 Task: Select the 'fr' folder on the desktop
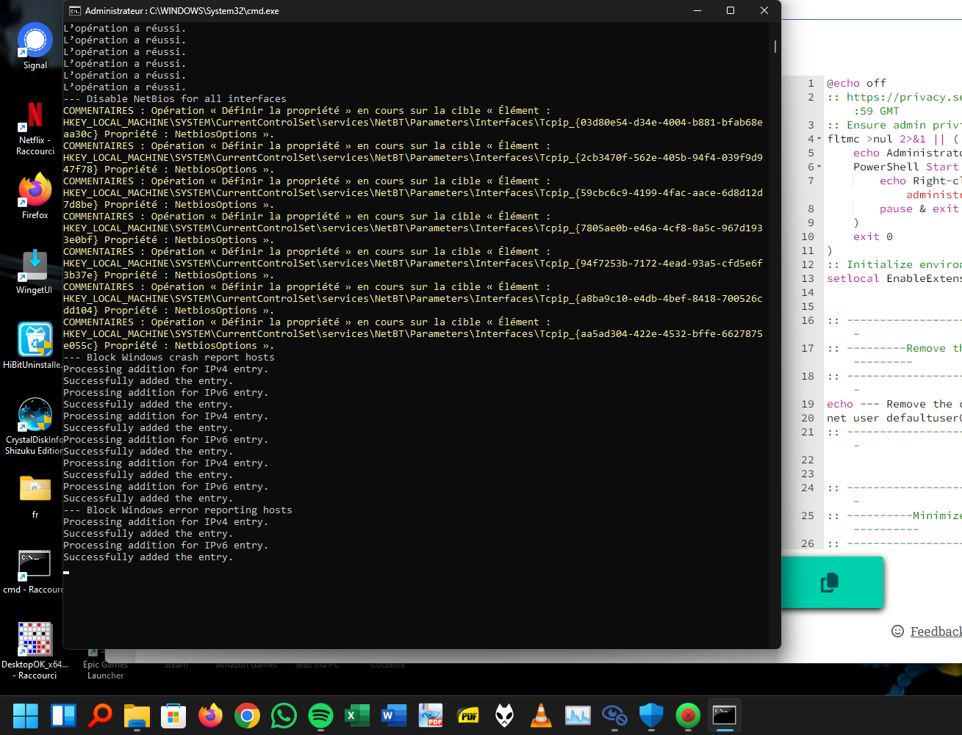pos(35,496)
